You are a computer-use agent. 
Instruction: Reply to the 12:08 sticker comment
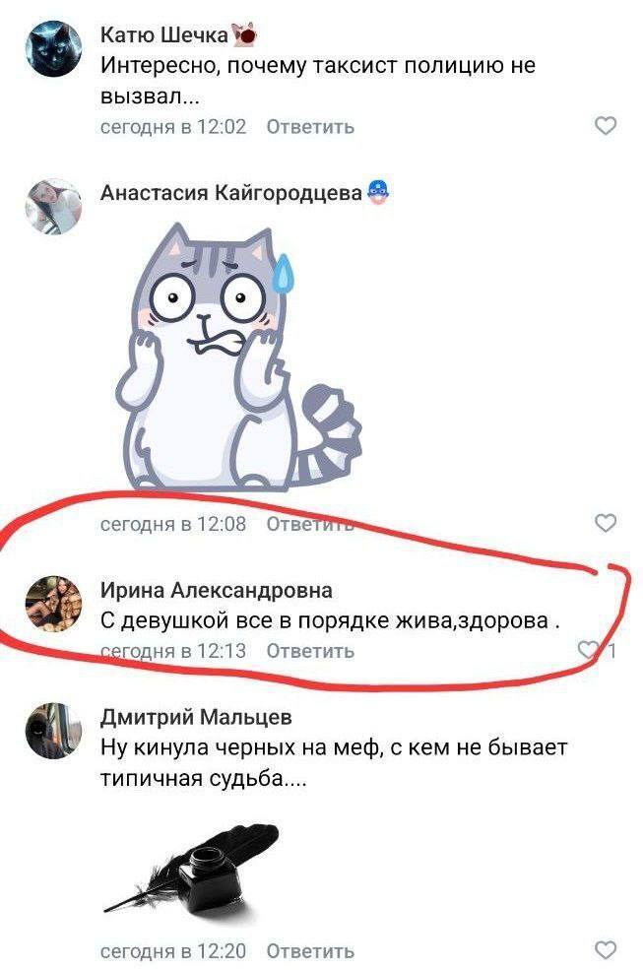pyautogui.click(x=310, y=523)
